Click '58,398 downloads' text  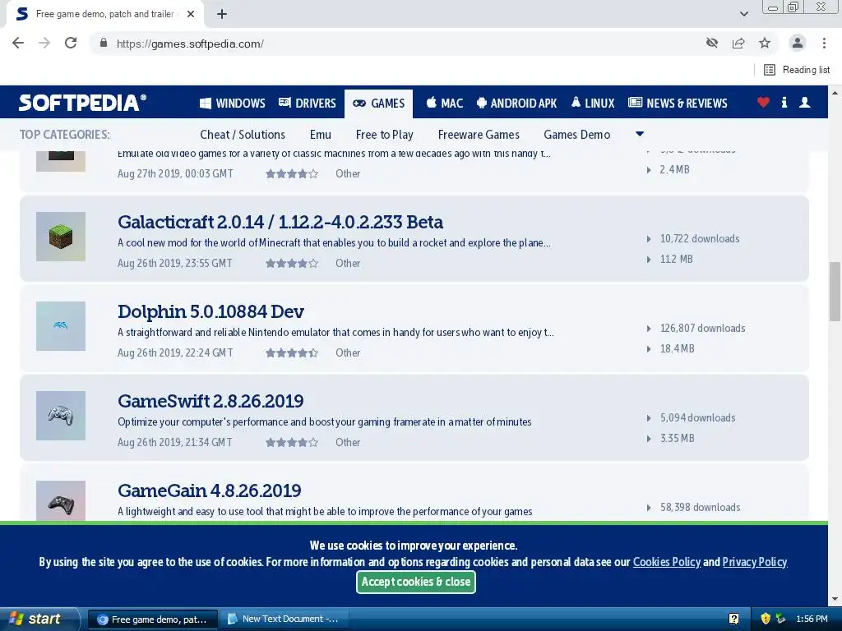coord(701,508)
